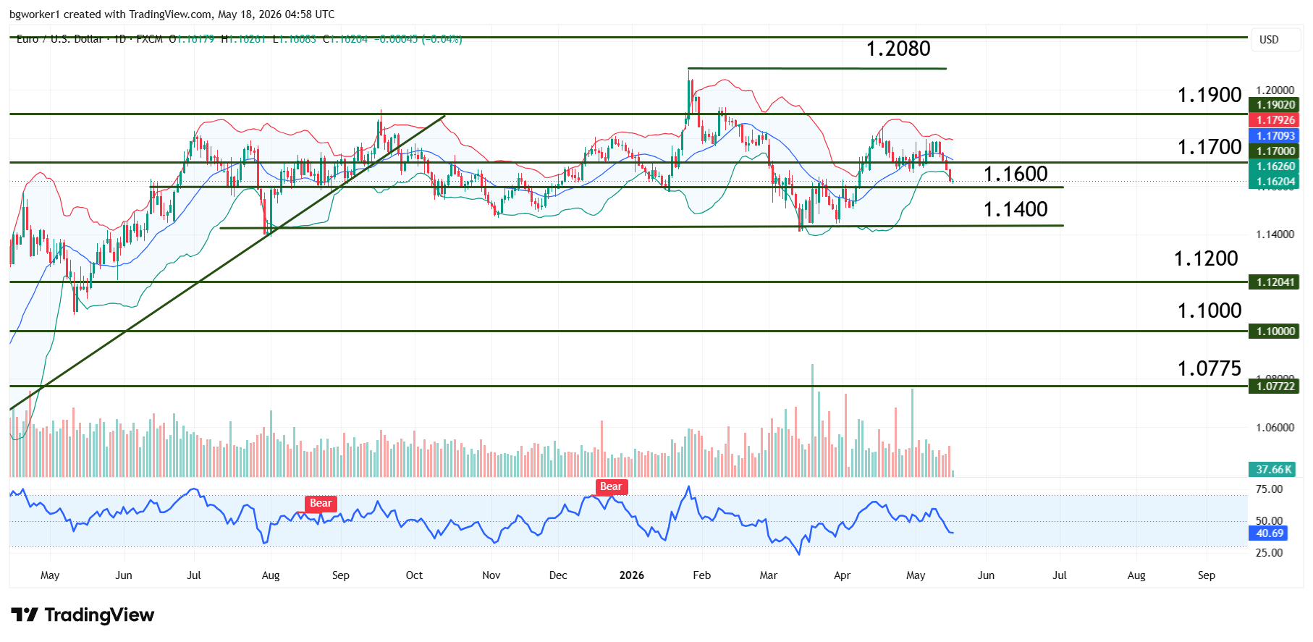
Task: Select the 1.2080 text annotation
Action: coord(898,48)
